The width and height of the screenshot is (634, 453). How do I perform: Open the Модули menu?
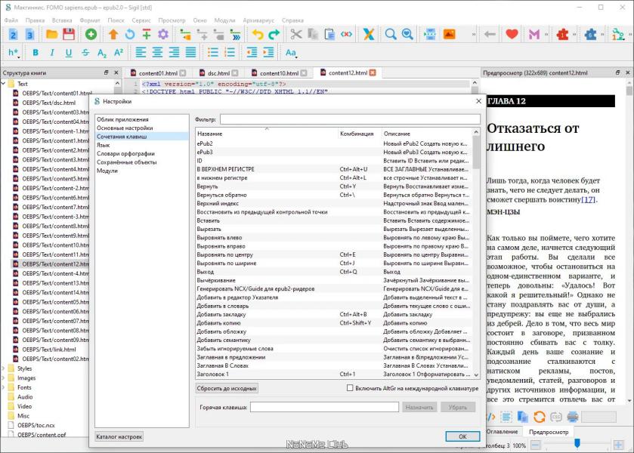pyautogui.click(x=224, y=20)
